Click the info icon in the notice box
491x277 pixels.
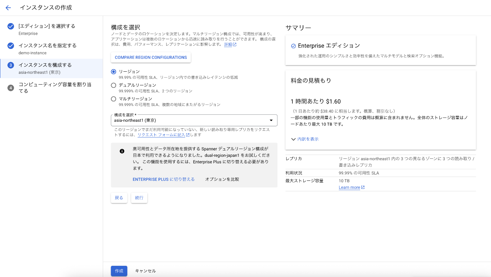[x=122, y=151]
